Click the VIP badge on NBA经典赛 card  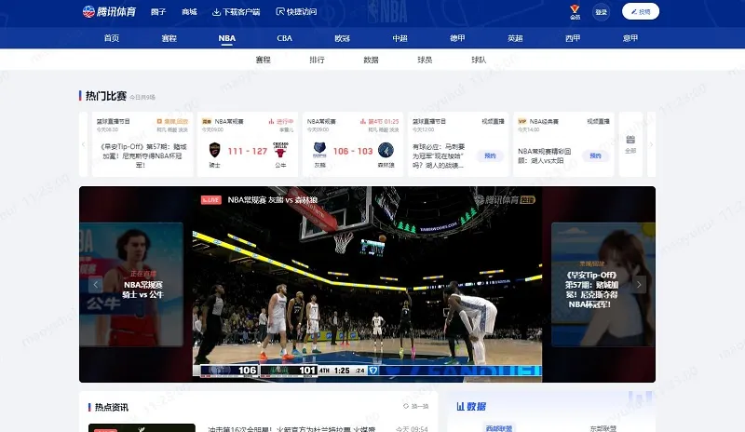click(x=522, y=122)
